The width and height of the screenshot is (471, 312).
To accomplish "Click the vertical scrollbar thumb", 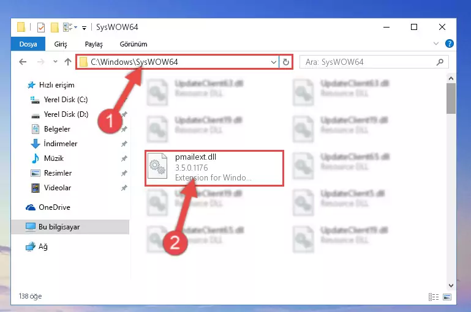I will pyautogui.click(x=451, y=98).
